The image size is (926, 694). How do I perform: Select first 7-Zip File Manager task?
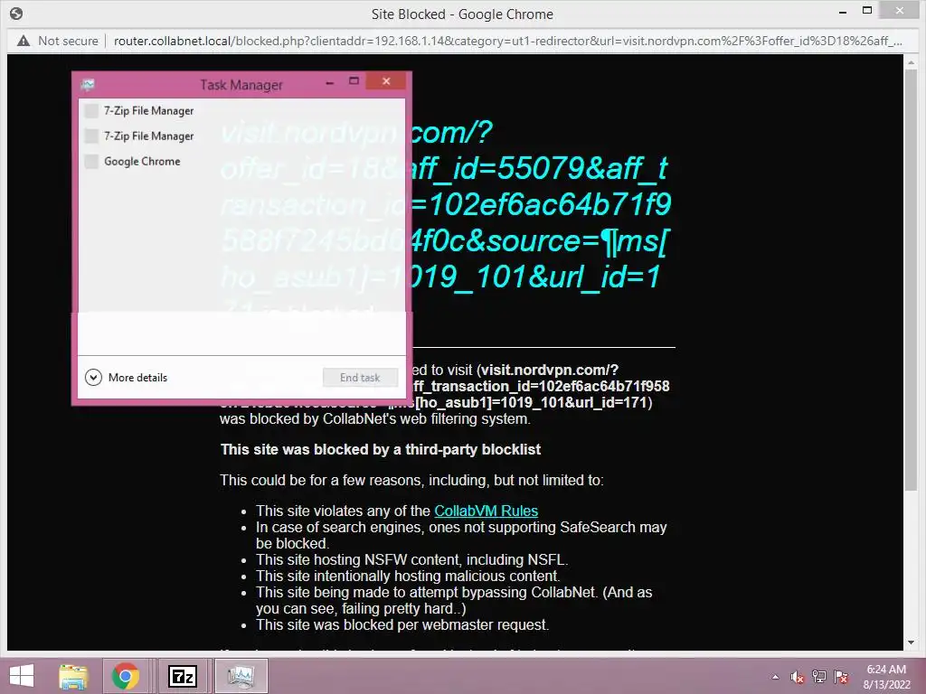[x=241, y=110]
